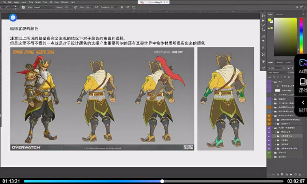Open the workspace switcher icon
This screenshot has width=307, height=184.
(302, 7)
